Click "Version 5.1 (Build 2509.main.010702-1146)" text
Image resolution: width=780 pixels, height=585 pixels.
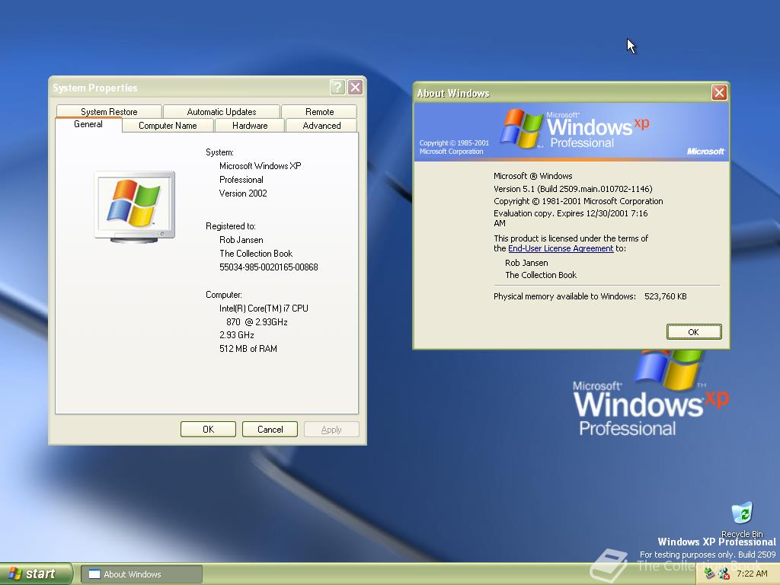click(573, 189)
